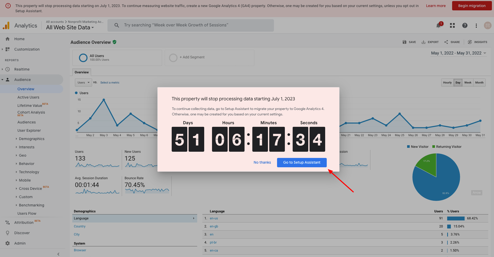Click the New Visitor legend swatch
Viewport: 494px width, 257px height.
click(x=408, y=147)
